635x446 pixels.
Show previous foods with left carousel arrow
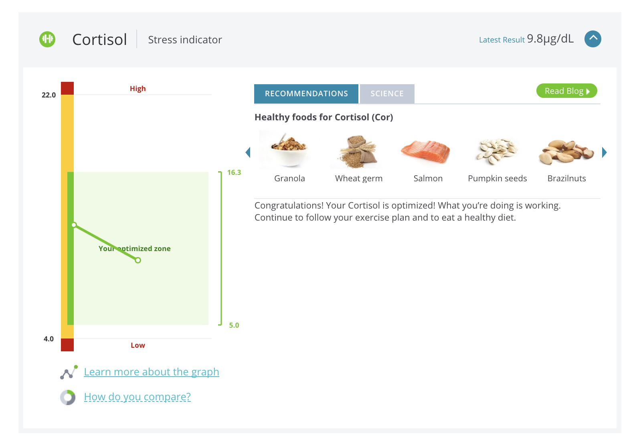click(x=248, y=152)
